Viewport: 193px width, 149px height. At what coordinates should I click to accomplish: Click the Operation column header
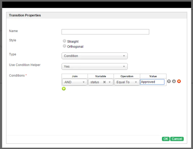[x=127, y=76]
